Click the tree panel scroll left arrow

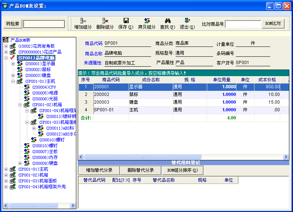[x=6, y=205]
